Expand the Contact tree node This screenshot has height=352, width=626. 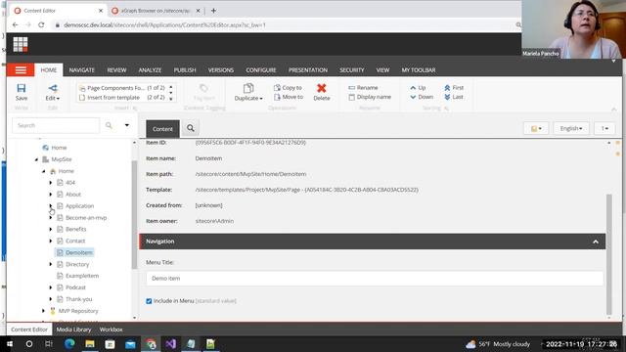(x=51, y=242)
